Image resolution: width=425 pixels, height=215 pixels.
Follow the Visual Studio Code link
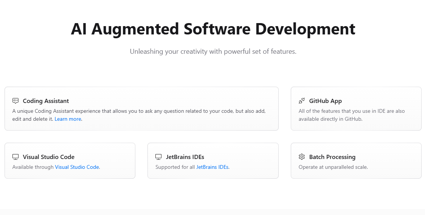pyautogui.click(x=77, y=167)
